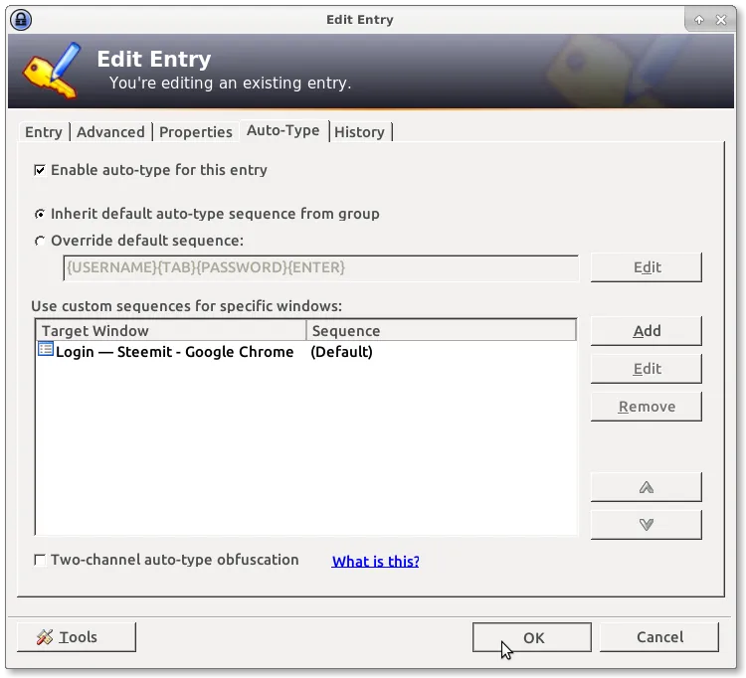
Task: Switch to the Entry tab
Action: pyautogui.click(x=44, y=131)
